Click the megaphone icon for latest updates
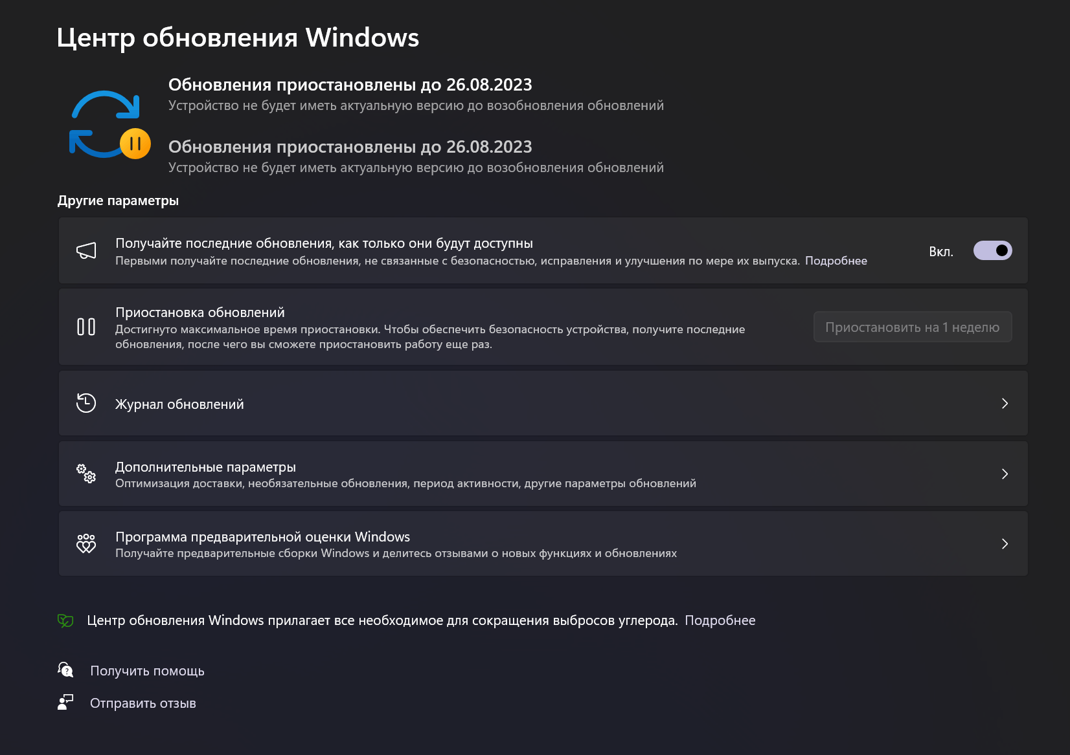This screenshot has height=755, width=1070. (86, 250)
